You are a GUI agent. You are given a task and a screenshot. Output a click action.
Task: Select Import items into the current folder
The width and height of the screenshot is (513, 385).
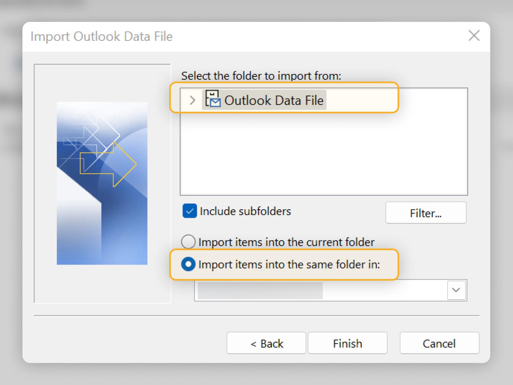point(189,242)
